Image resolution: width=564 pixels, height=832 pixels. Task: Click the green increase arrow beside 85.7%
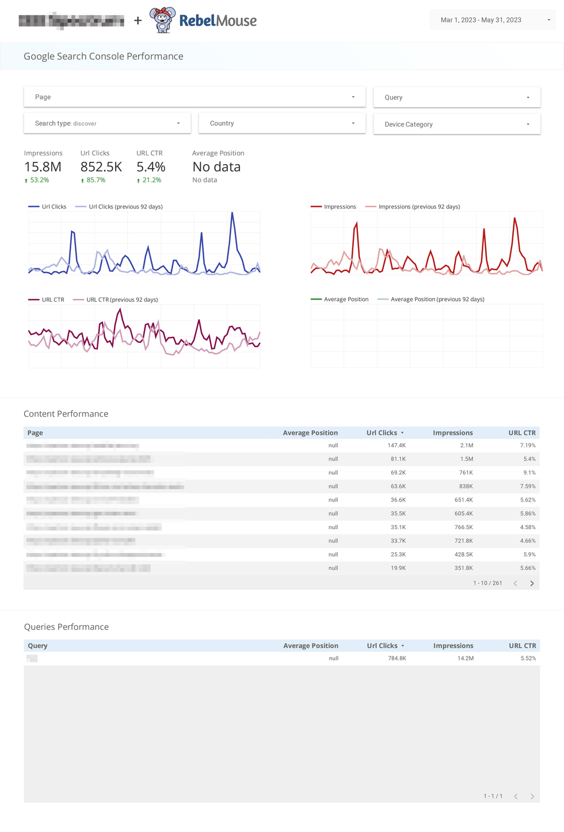click(x=82, y=180)
